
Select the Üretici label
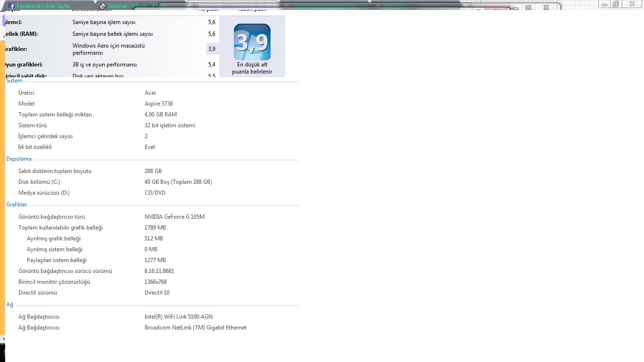point(26,93)
